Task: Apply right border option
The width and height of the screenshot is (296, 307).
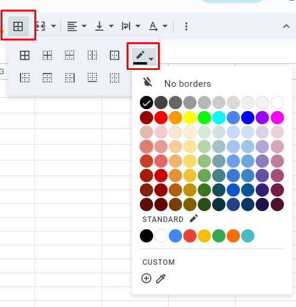Action: tap(70, 78)
